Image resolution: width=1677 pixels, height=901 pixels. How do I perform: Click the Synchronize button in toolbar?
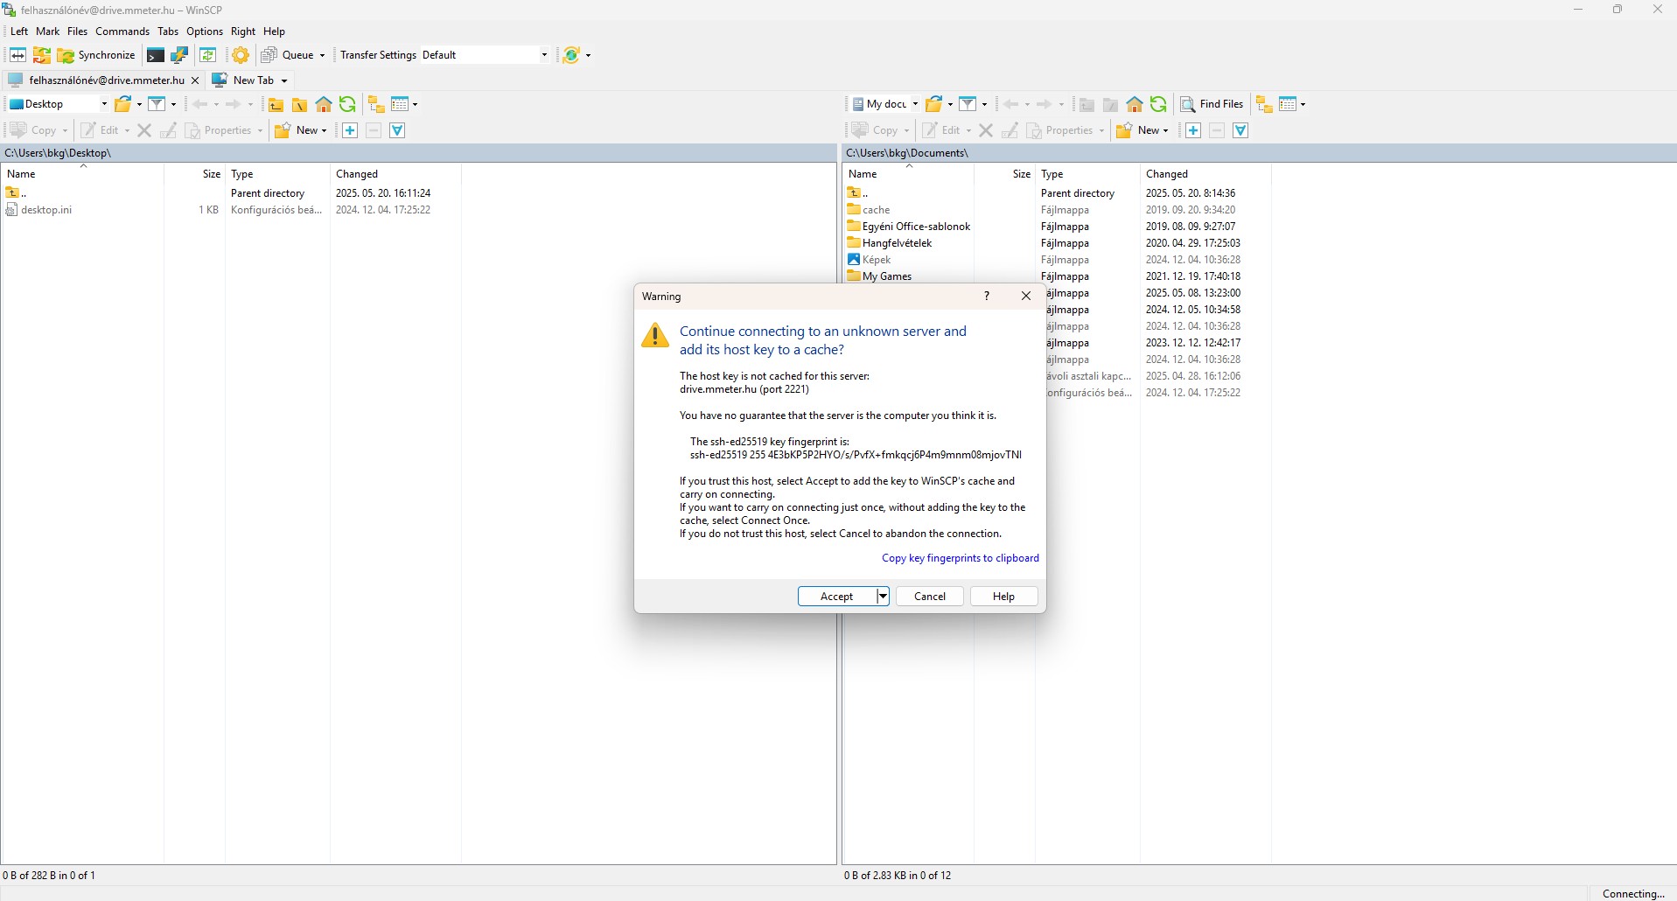[96, 55]
